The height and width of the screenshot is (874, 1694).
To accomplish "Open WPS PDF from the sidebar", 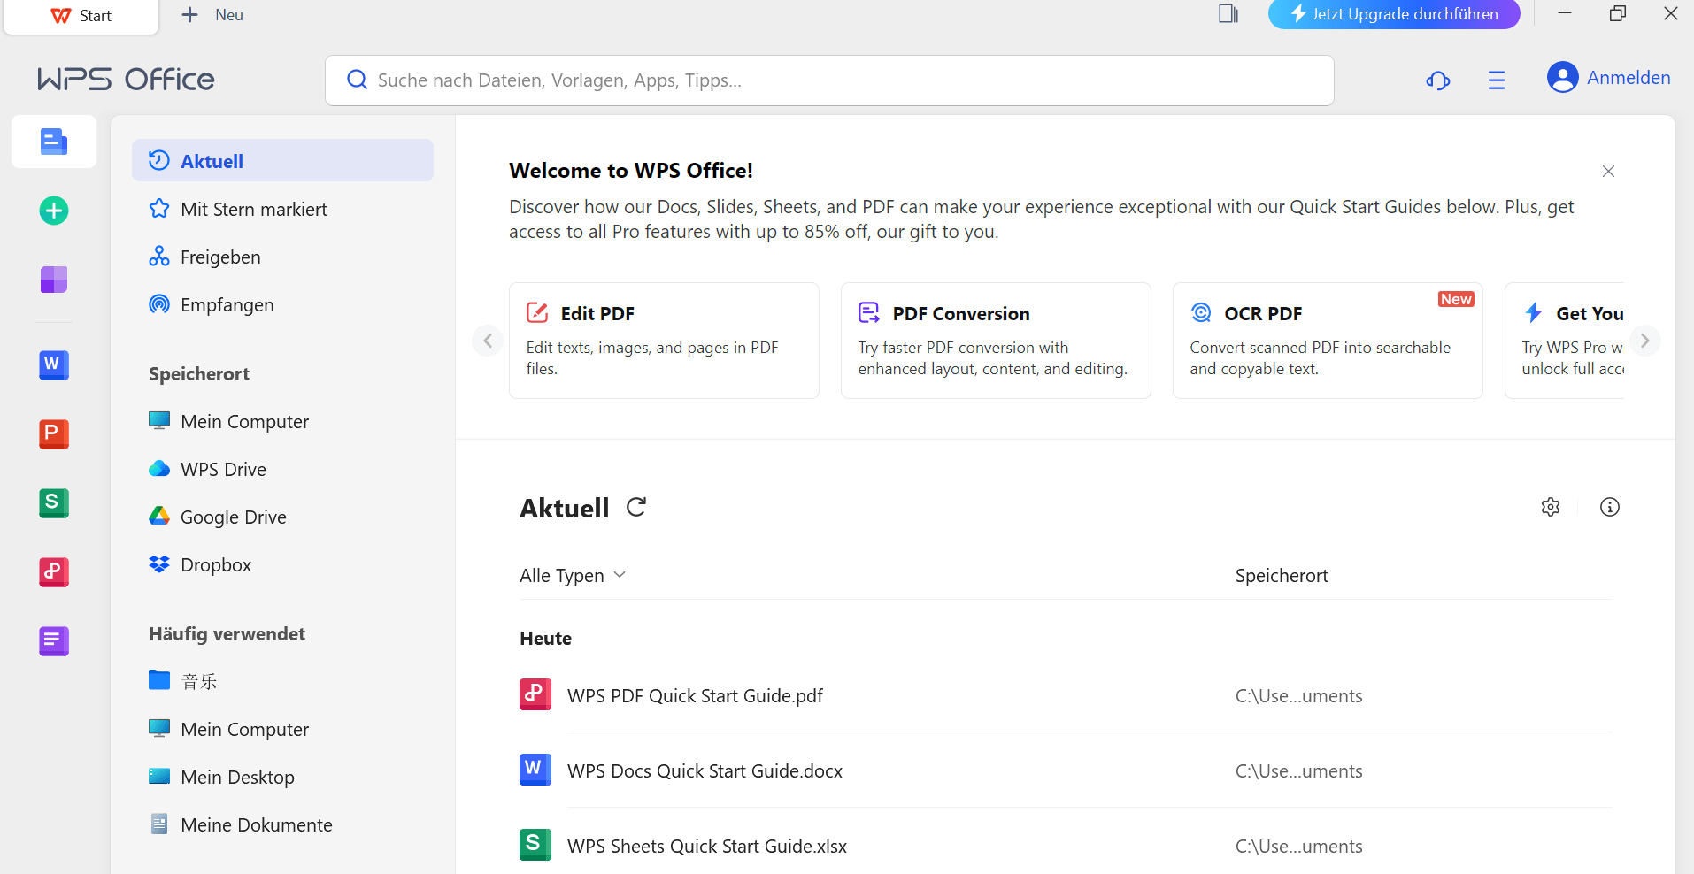I will click(53, 572).
